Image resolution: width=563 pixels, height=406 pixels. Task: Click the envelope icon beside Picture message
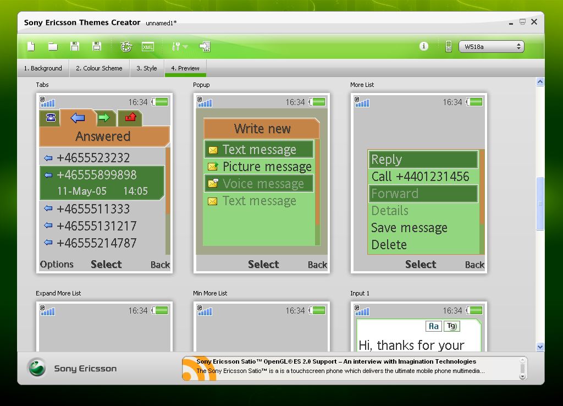(213, 167)
